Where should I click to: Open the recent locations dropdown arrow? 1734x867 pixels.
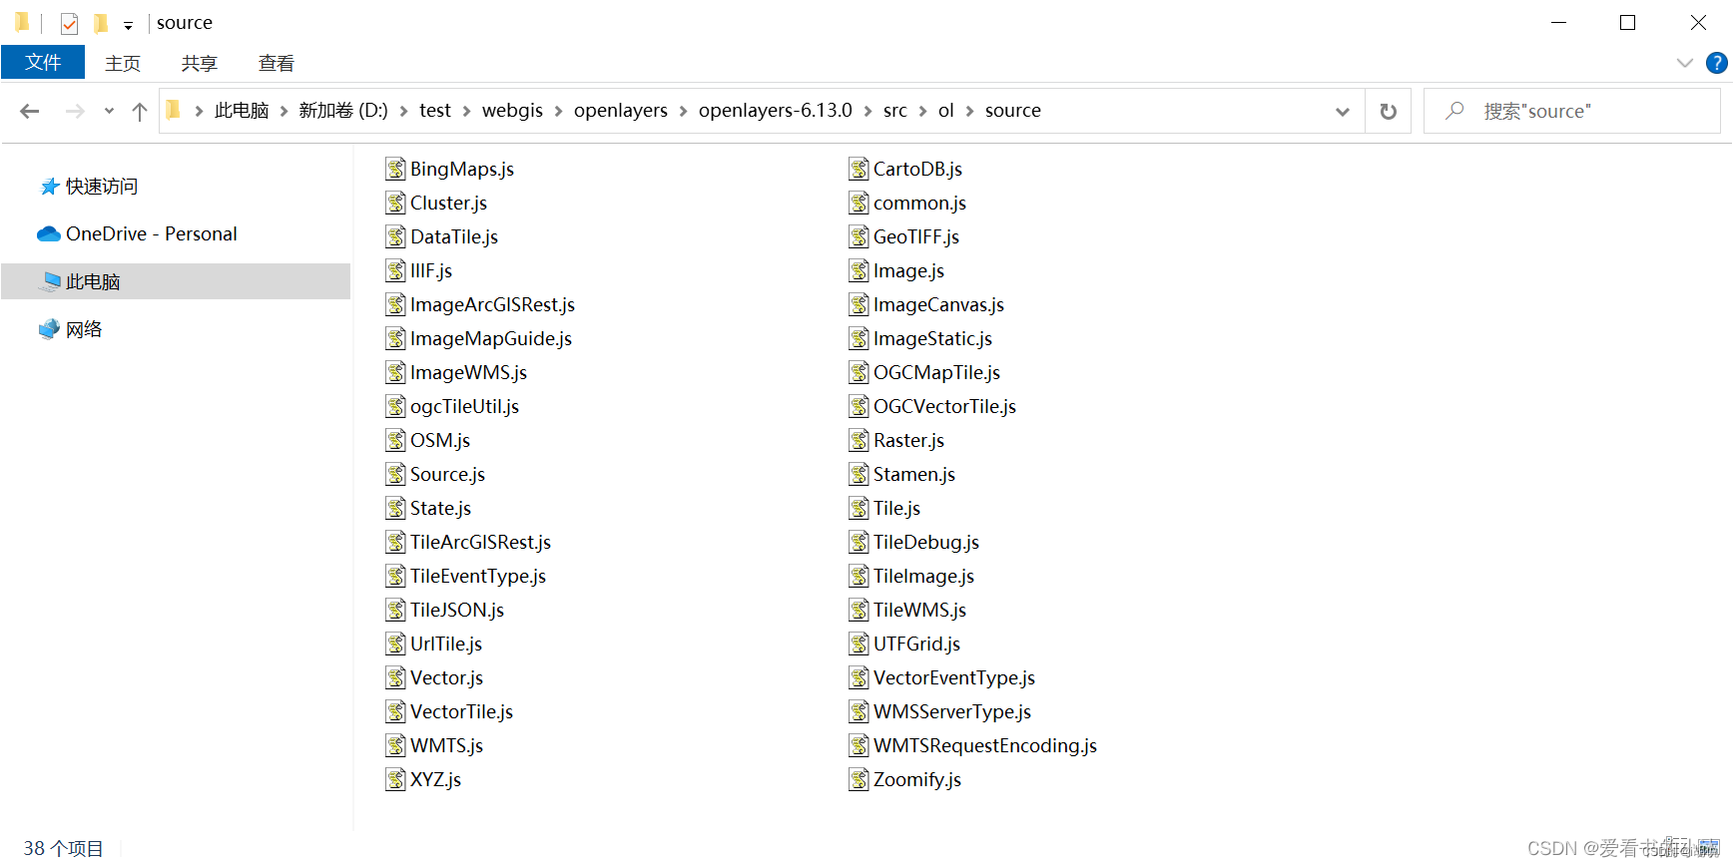(x=109, y=111)
